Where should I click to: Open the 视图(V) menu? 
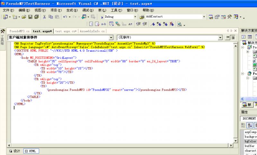click(x=40, y=10)
